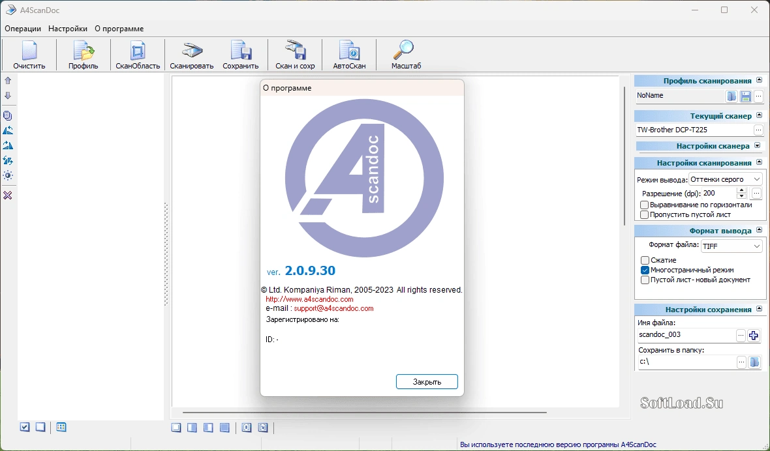
Task: Choose the left-half shaded layout icon
Action: (x=208, y=428)
